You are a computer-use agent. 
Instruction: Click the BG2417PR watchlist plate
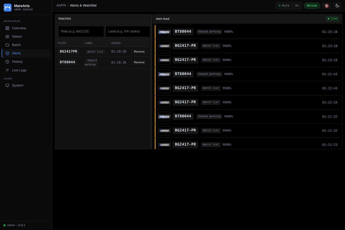68,51
